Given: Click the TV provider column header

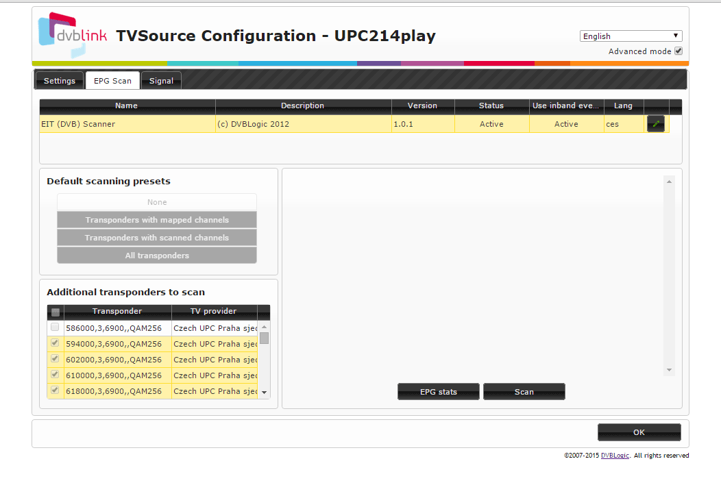Looking at the screenshot, I should (x=214, y=312).
